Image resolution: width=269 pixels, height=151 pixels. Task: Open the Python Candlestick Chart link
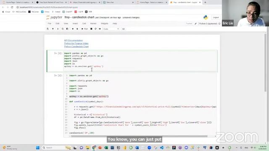pos(76,47)
